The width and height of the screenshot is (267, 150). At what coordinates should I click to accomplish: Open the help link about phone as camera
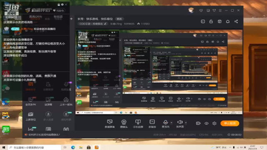point(44,135)
